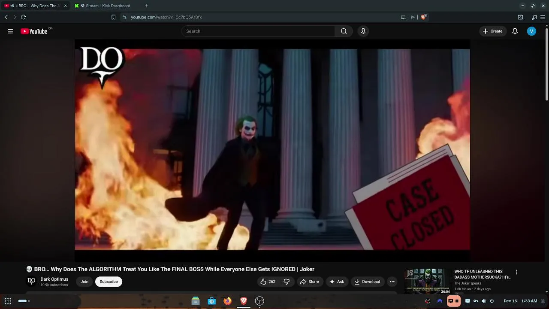Toggle the workspace pager in taskbar

pos(24,301)
